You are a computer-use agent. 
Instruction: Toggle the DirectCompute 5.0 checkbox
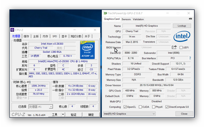(x=167, y=107)
